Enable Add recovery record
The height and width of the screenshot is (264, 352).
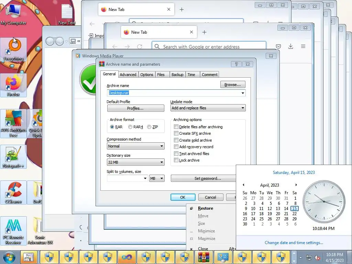click(x=194, y=147)
